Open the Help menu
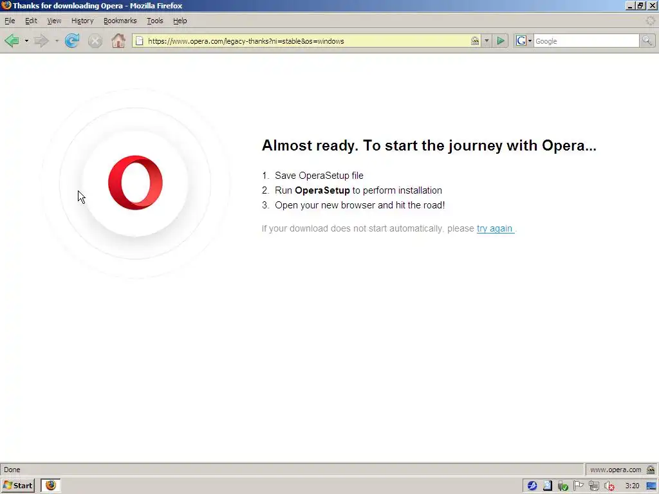 tap(180, 21)
